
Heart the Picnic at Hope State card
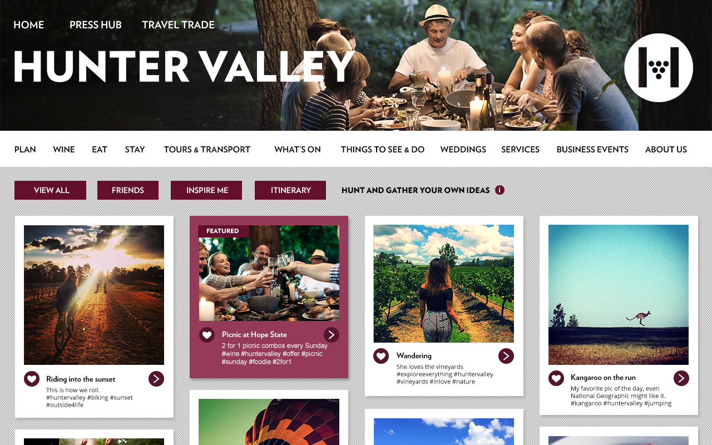click(x=207, y=335)
